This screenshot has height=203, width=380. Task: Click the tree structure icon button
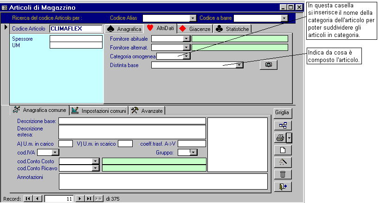click(x=283, y=125)
